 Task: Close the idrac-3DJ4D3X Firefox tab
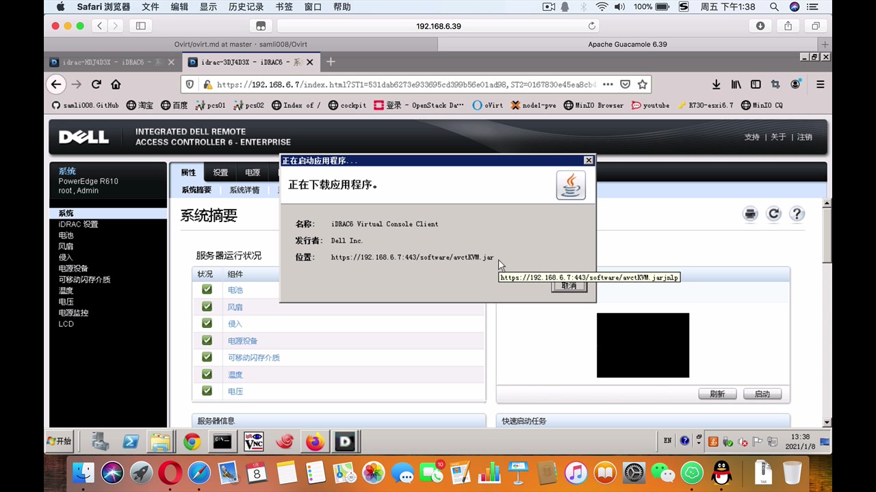pyautogui.click(x=309, y=62)
